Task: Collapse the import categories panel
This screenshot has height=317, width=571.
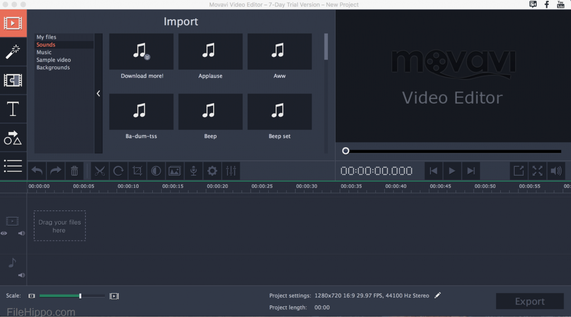Action: click(98, 94)
